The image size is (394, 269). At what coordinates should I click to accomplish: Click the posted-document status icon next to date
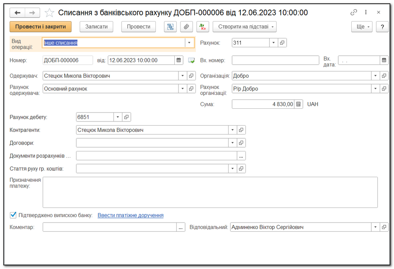coord(191,60)
